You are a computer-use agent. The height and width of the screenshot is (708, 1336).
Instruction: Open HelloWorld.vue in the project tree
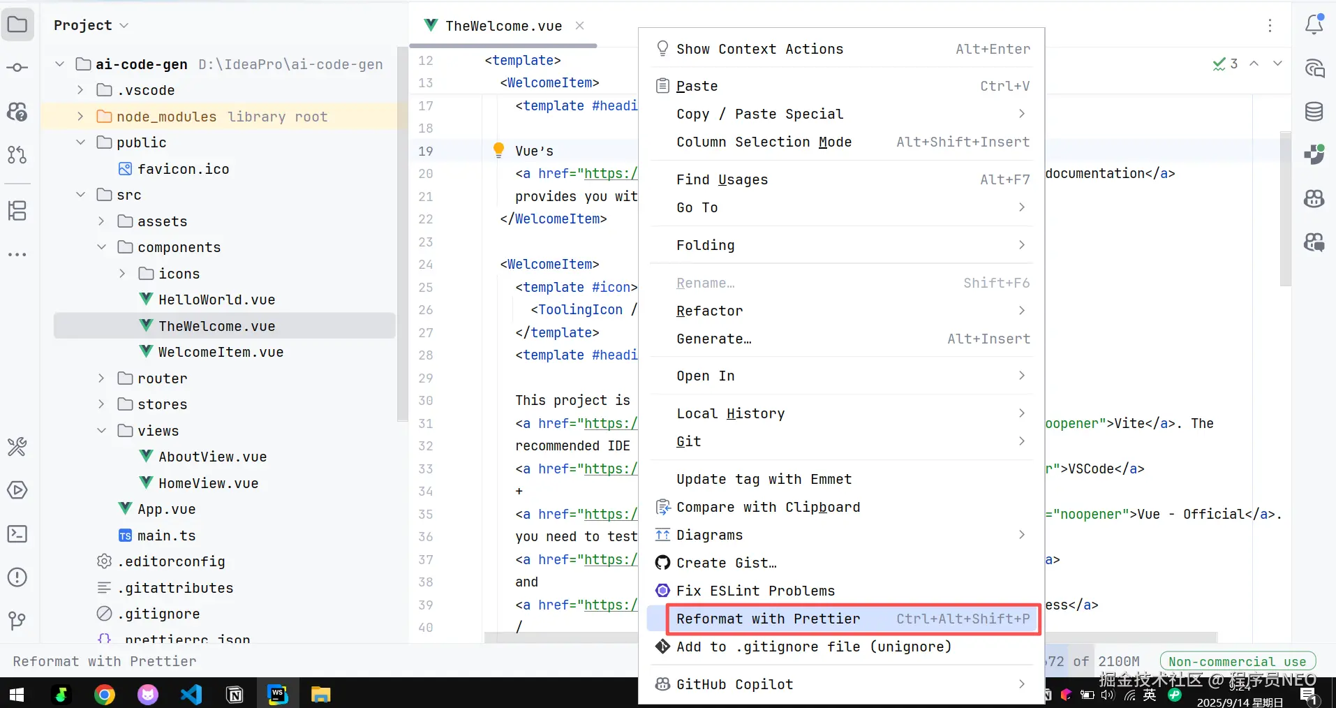click(x=216, y=300)
